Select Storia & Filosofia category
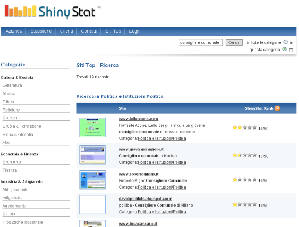Viewport: 299px width, 227px height. tap(18, 134)
